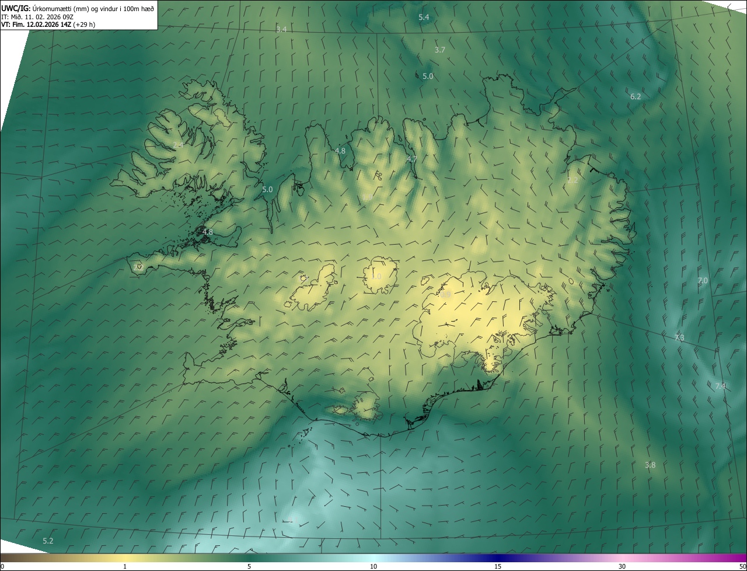Click the 5.2 value in the southwest corner

coord(48,541)
